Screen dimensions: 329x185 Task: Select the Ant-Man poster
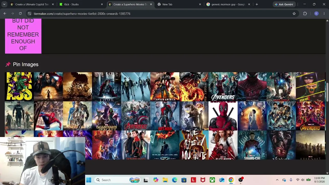click(165, 116)
